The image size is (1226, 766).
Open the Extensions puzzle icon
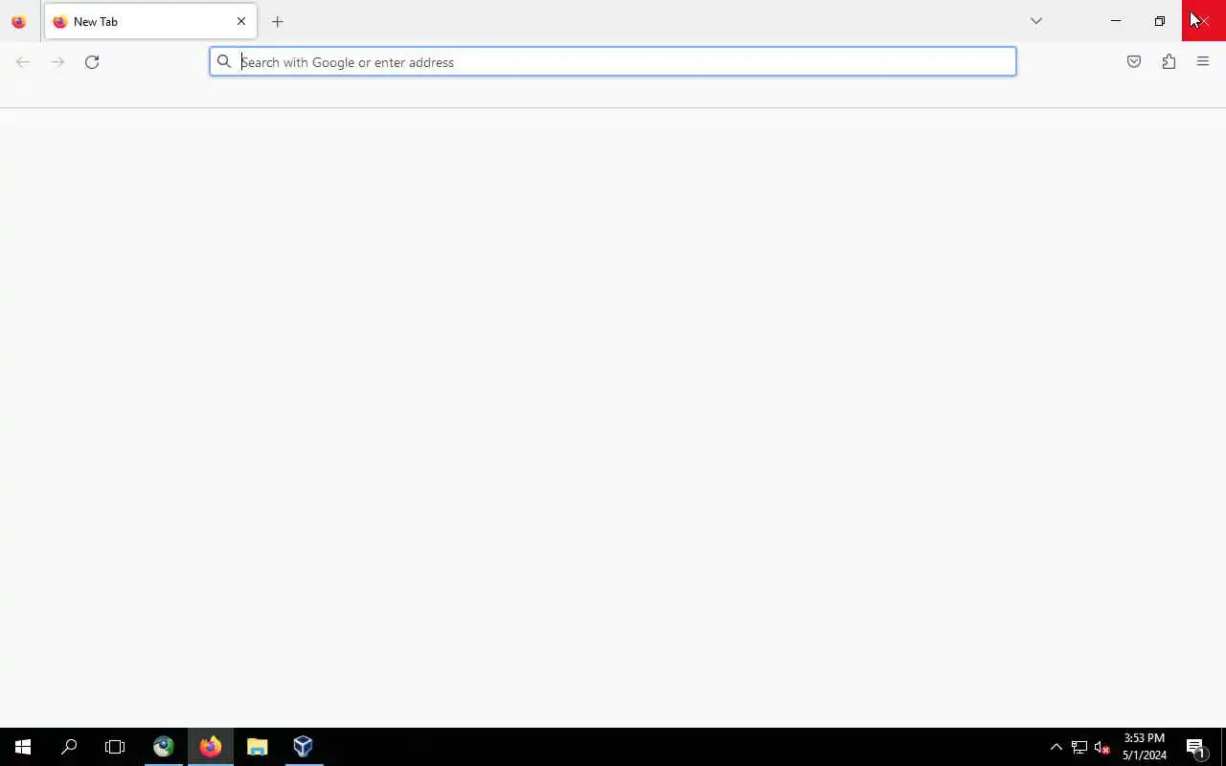pyautogui.click(x=1169, y=62)
